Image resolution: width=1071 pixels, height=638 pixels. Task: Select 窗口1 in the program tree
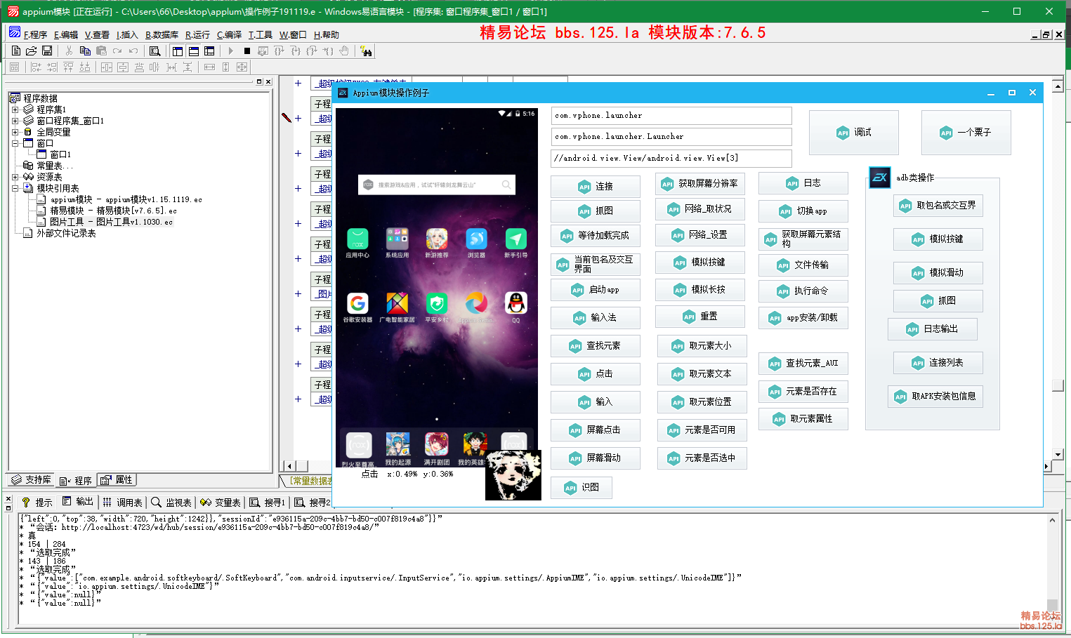(60, 154)
